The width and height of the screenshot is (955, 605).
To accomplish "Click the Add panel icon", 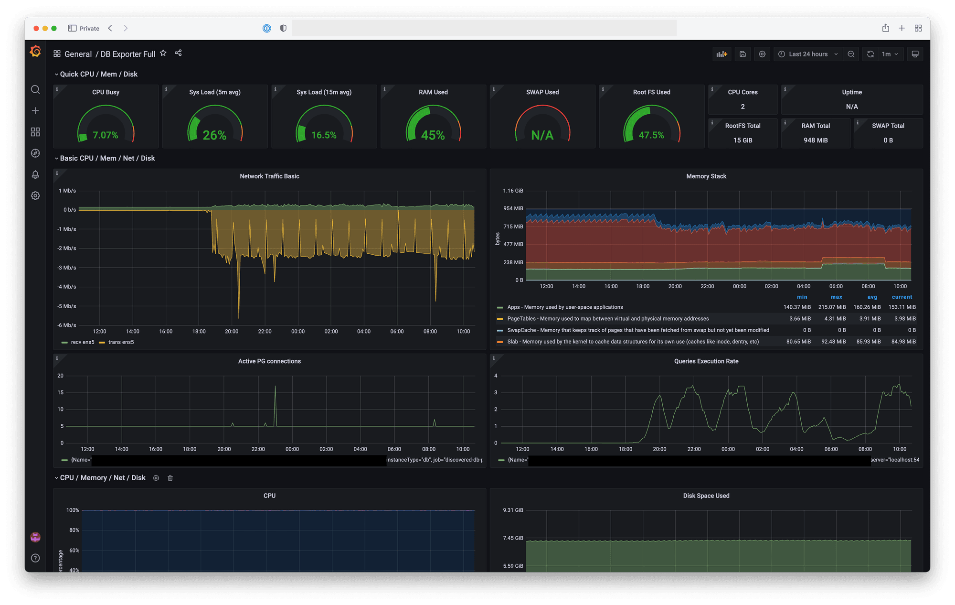I will click(x=722, y=54).
